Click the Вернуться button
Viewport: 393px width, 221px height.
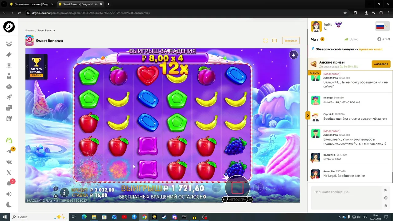[291, 41]
